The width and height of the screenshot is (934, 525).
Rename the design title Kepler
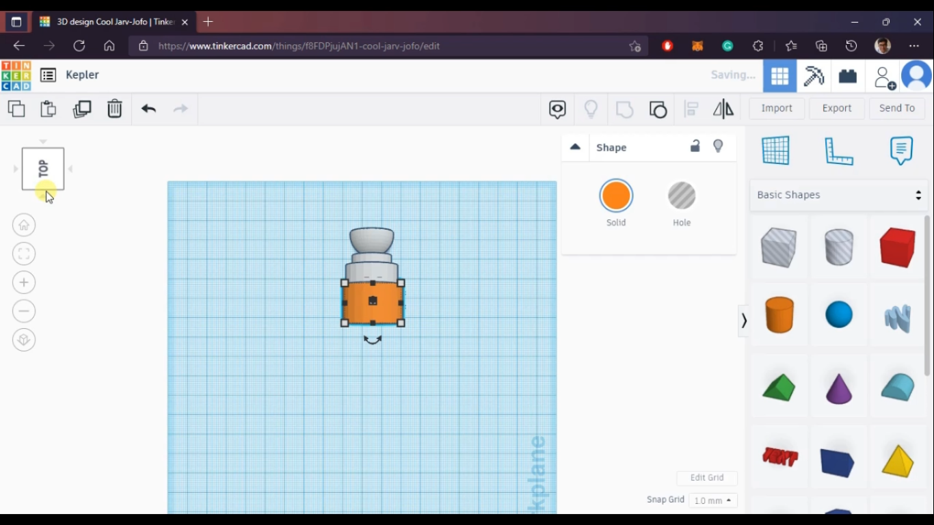coord(82,75)
